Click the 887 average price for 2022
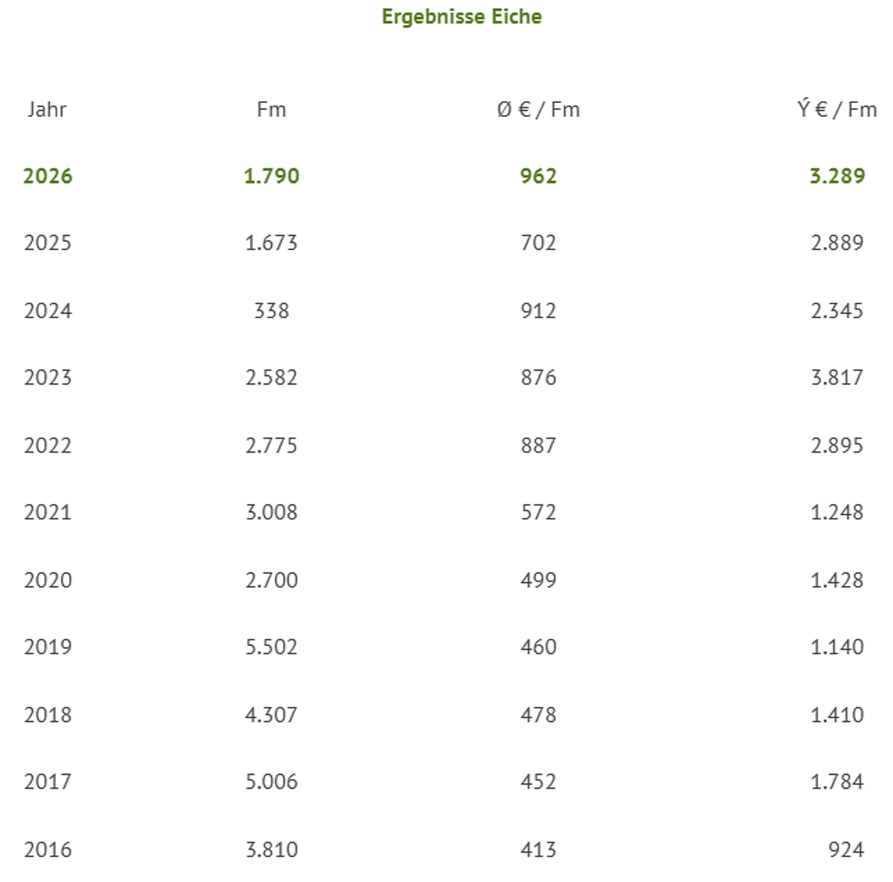The image size is (893, 882). [x=538, y=445]
